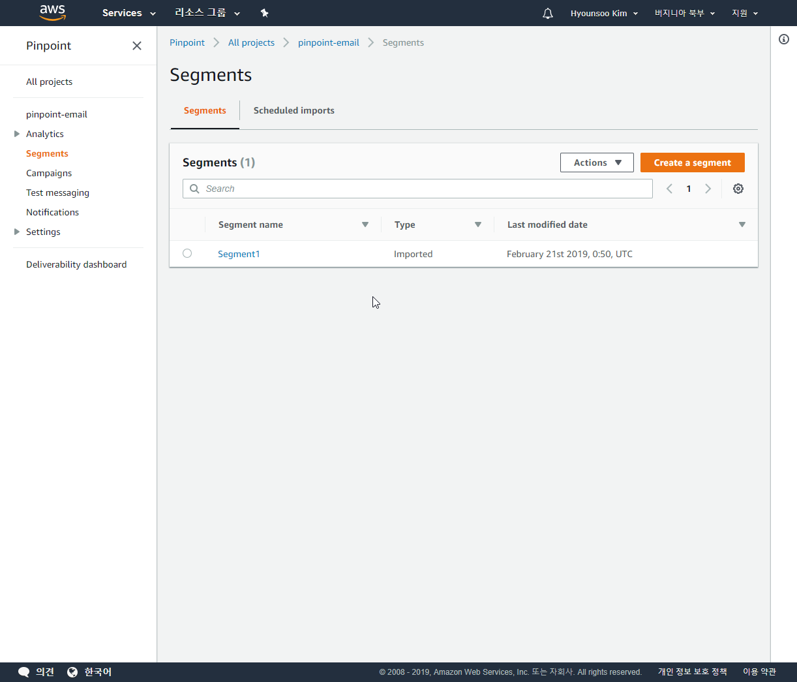Screen dimensions: 797x682
Task: Open the Actions dropdown button
Action: click(x=597, y=163)
